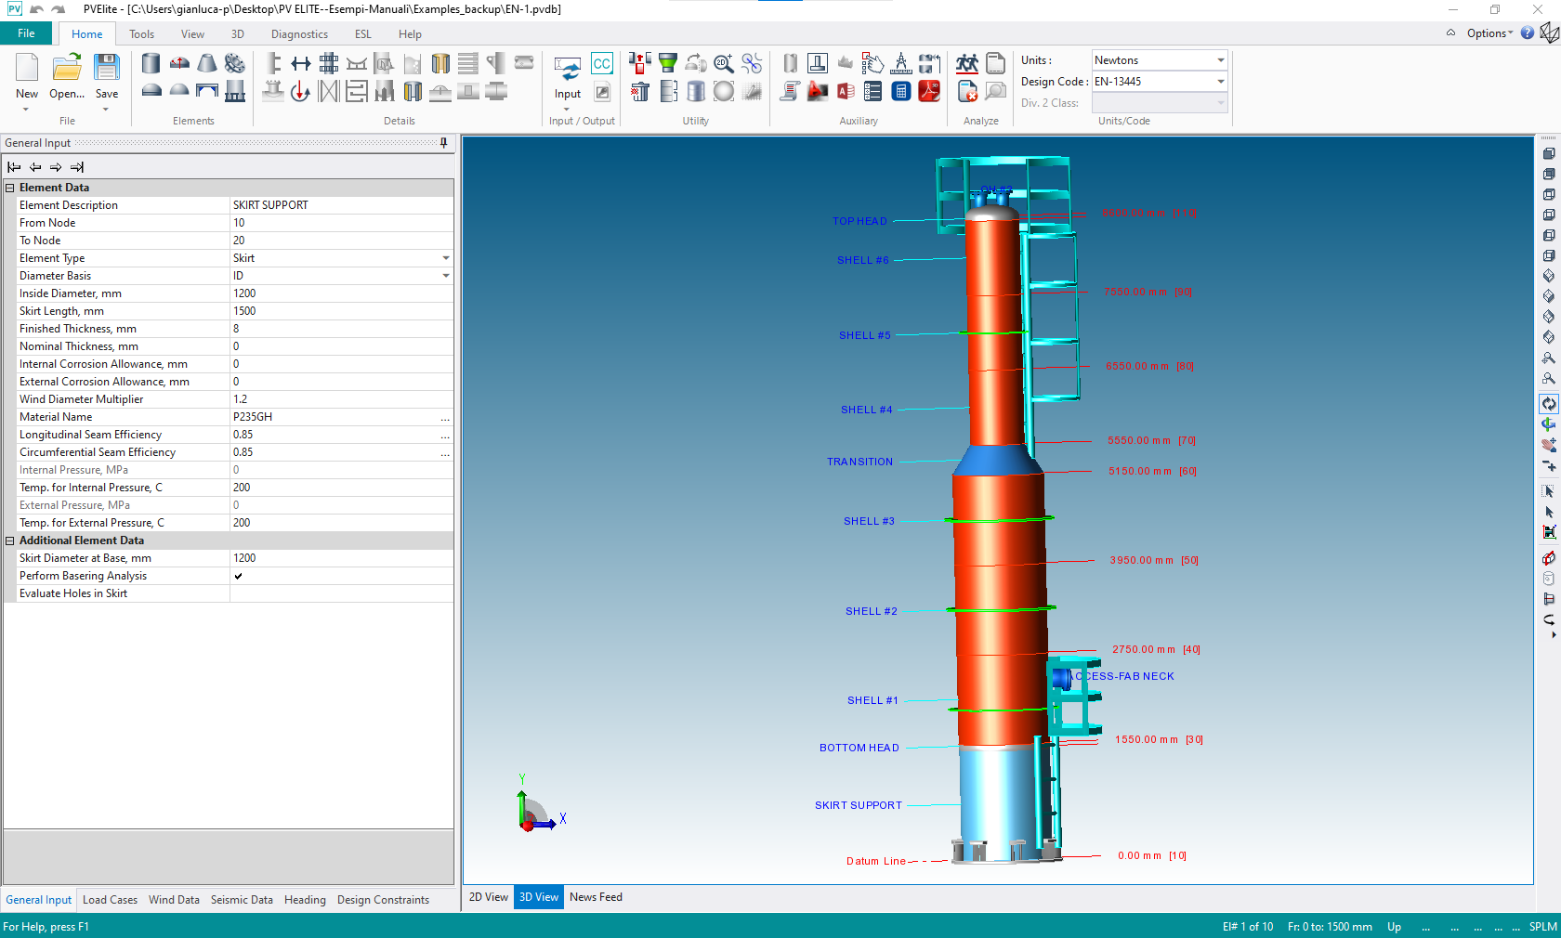
Task: Click the File button
Action: click(26, 33)
